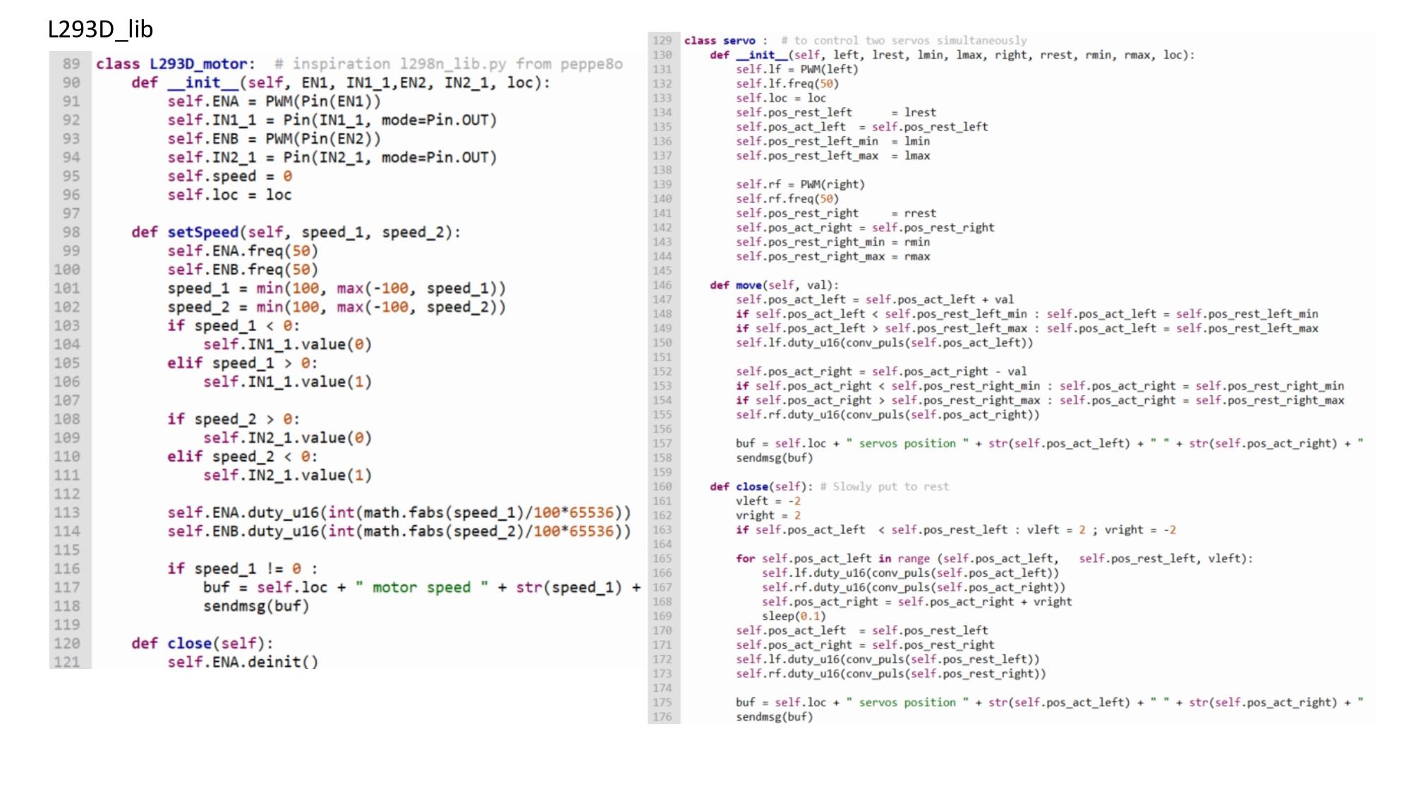Click 'buf = self.loc + " motor speed "' line
Viewport: 1411px width, 794px height.
pyautogui.click(x=422, y=587)
